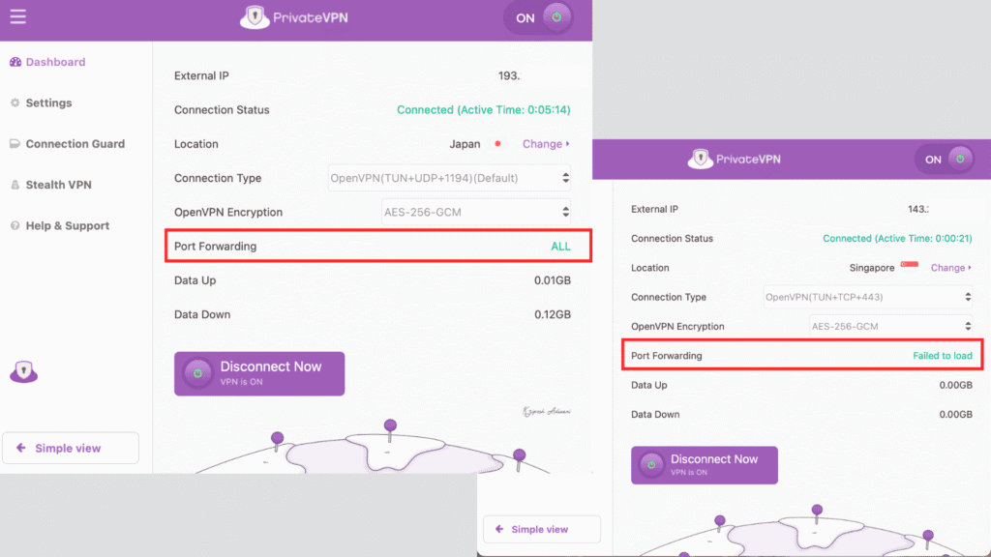Click the center map pin in Singapore window
The image size is (991, 557).
[817, 513]
